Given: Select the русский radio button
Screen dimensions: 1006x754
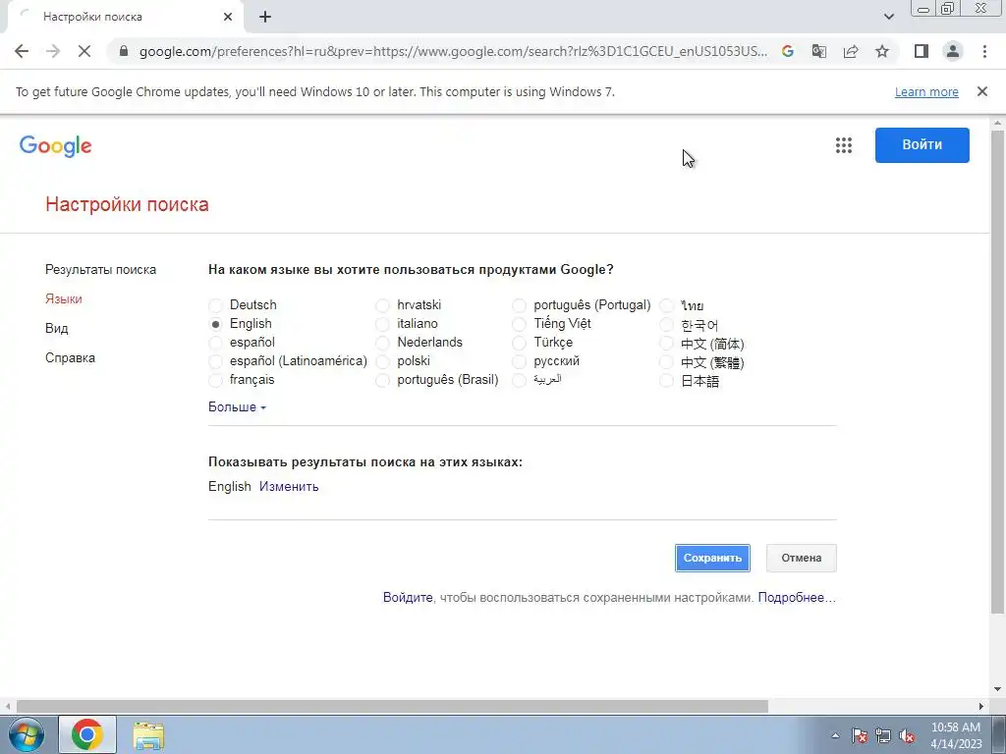Looking at the screenshot, I should [x=519, y=361].
